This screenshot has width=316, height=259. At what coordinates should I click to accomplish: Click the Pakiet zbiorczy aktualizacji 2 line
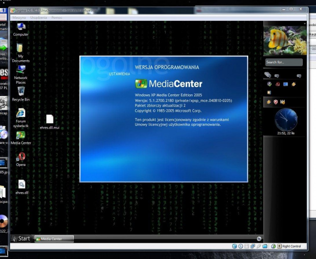(x=160, y=106)
